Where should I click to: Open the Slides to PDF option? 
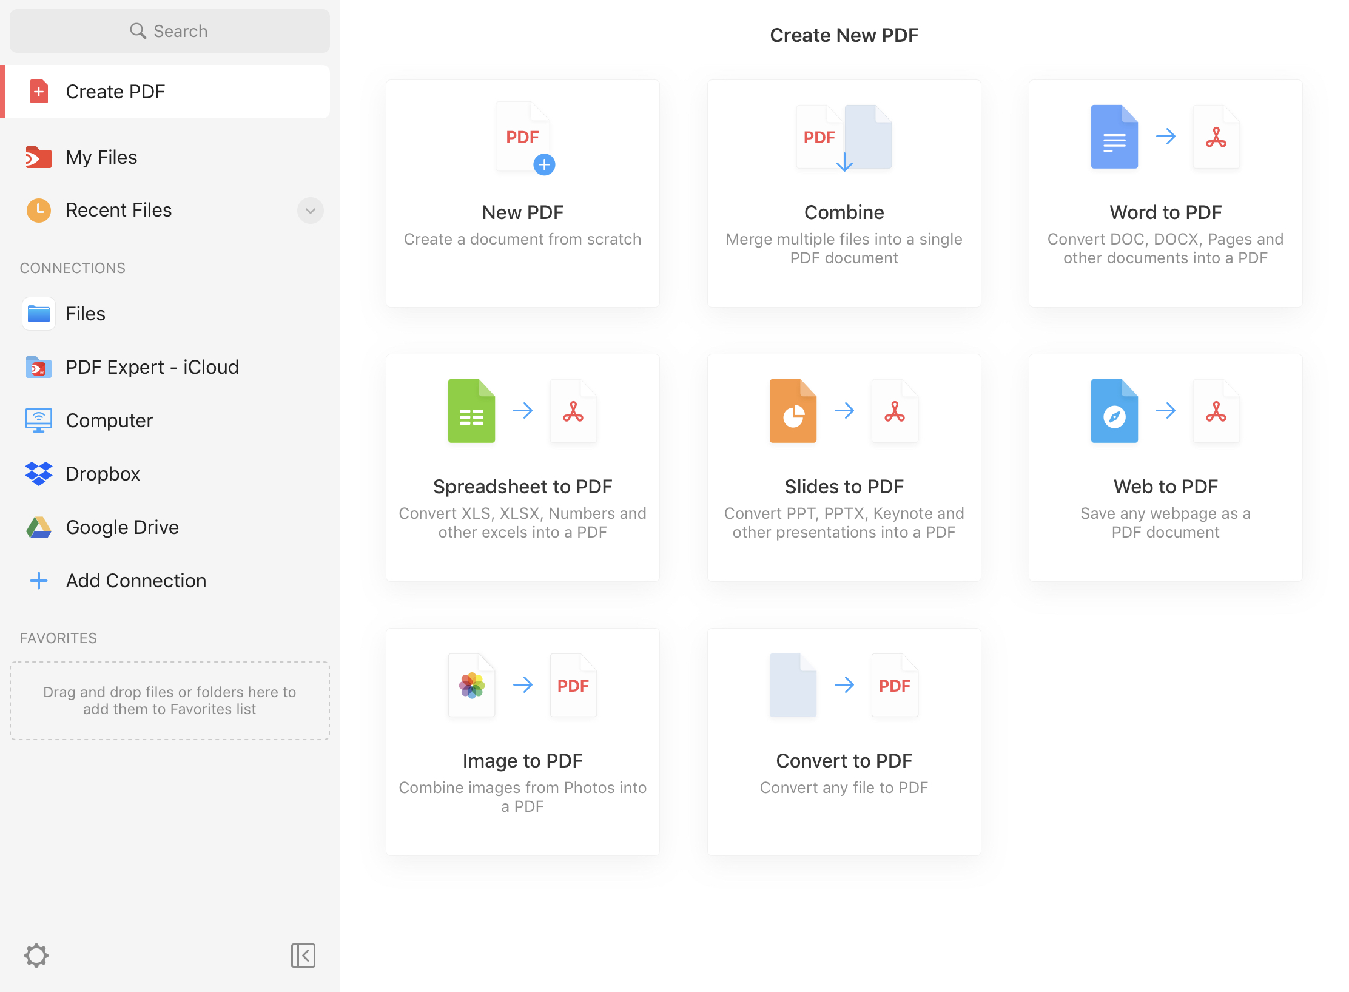[x=844, y=468]
